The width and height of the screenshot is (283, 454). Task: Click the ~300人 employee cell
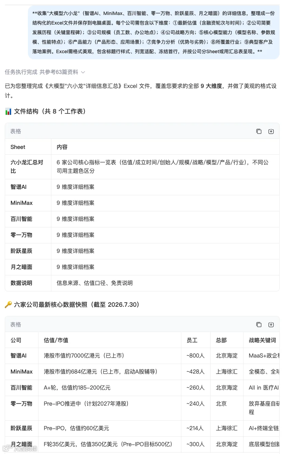(x=196, y=444)
